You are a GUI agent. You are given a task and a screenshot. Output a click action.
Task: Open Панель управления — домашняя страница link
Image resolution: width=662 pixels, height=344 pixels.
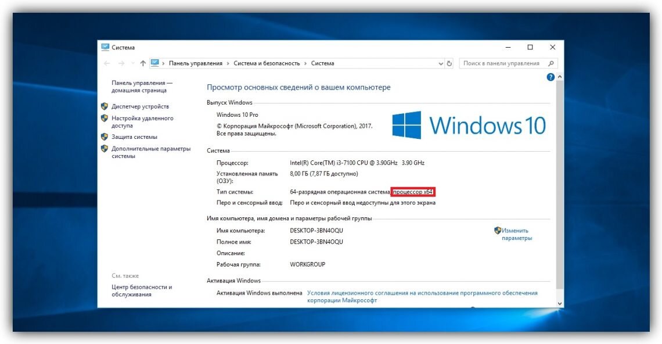[142, 87]
